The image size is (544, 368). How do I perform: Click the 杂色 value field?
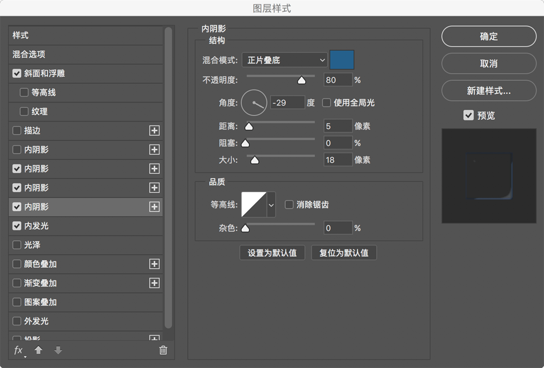338,228
